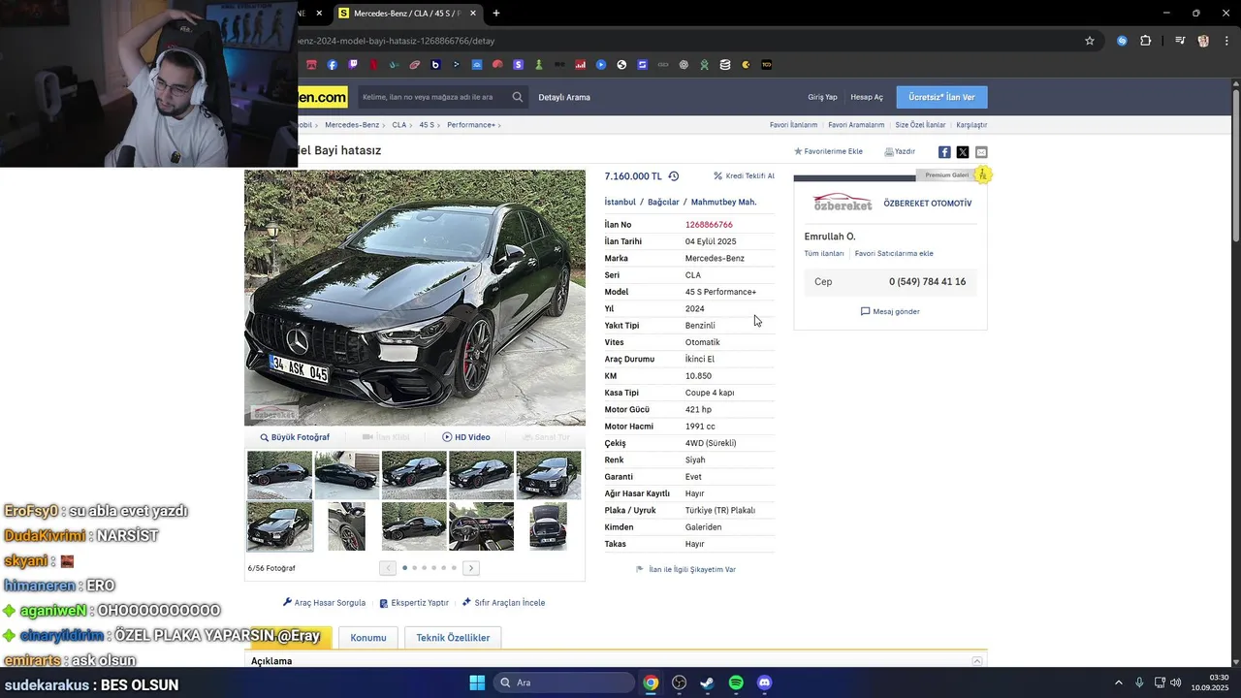Select the first thumbnail pager dot

click(x=404, y=568)
